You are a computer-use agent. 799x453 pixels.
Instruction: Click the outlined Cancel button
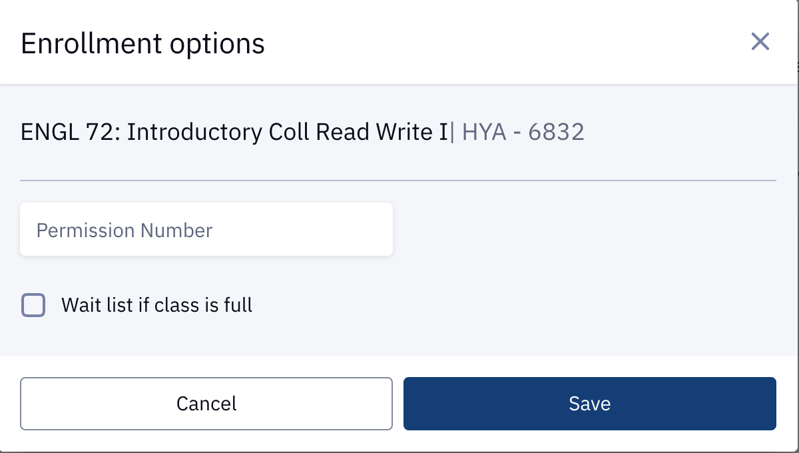[206, 404]
